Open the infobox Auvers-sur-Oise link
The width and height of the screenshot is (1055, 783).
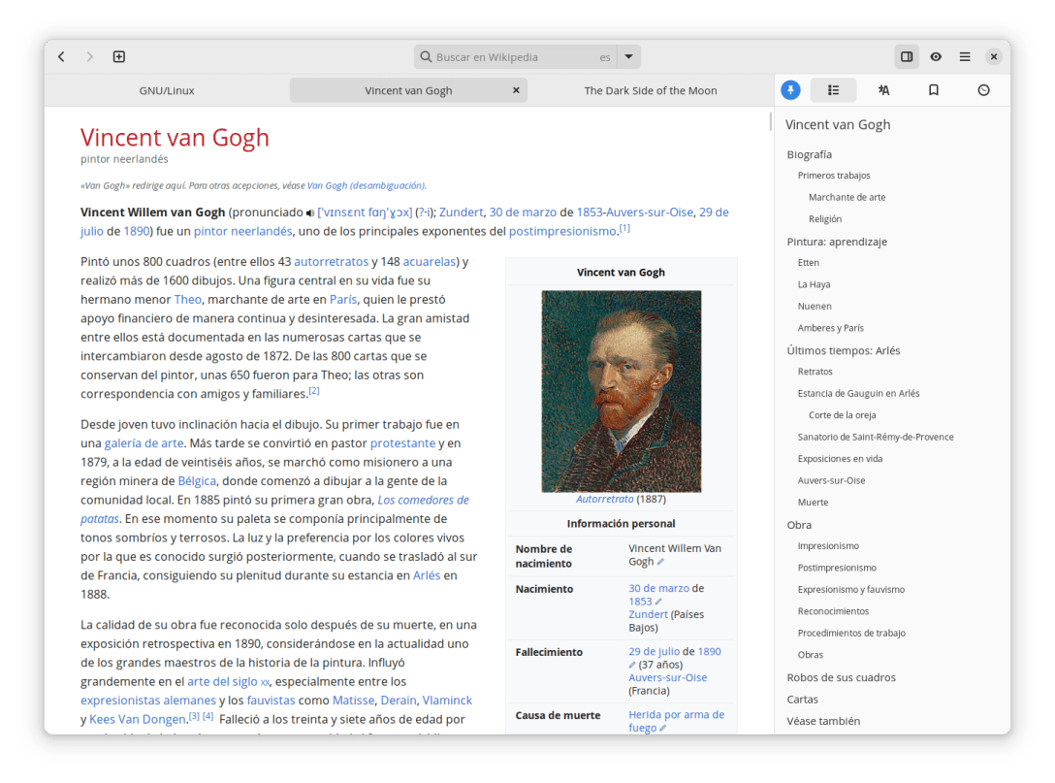[x=667, y=677]
